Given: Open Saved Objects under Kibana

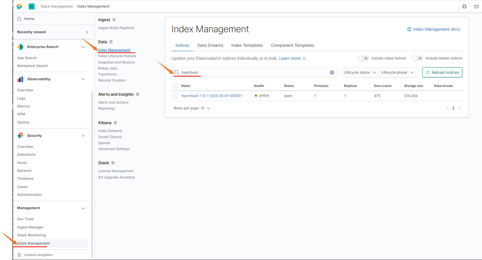Looking at the screenshot, I should coord(110,137).
